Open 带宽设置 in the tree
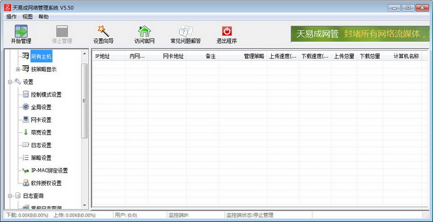433x222 pixels. (41, 133)
